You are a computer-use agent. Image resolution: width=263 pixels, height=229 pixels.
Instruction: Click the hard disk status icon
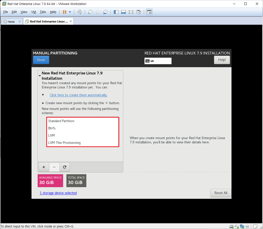[231, 227]
